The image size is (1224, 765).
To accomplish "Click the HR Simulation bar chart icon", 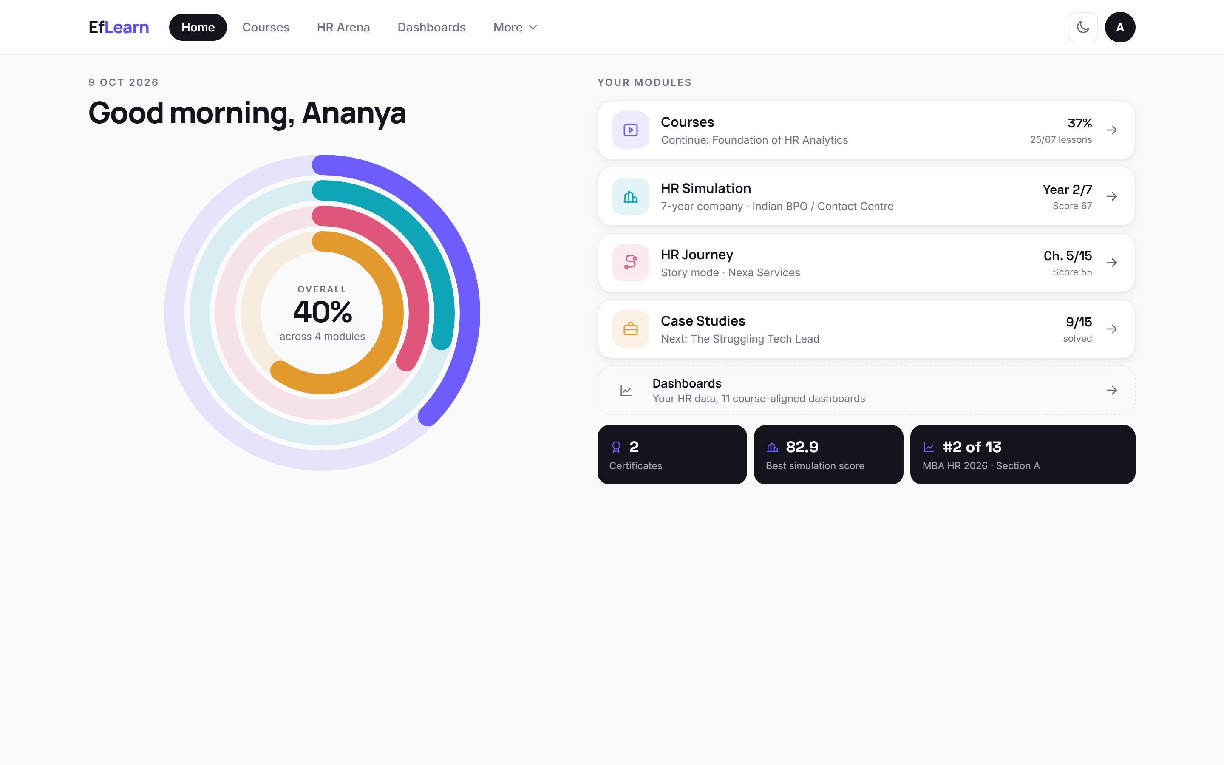I will (630, 196).
